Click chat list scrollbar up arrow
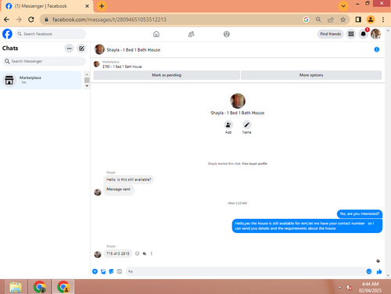Viewport: 391px width, 294px height. pos(87,74)
